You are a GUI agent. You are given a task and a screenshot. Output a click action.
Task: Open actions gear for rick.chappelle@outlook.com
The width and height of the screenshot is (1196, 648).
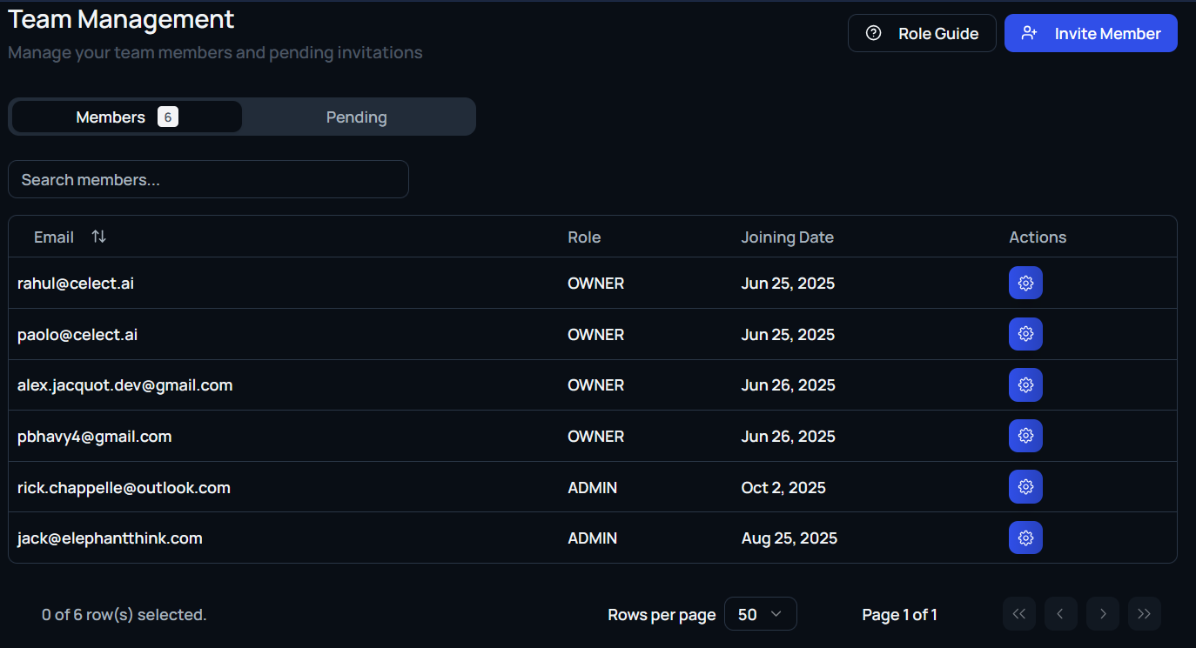(1025, 487)
